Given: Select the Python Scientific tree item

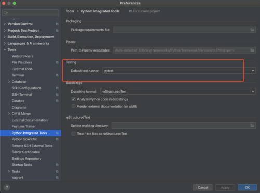Looking at the screenshot, I should click(x=24, y=139).
